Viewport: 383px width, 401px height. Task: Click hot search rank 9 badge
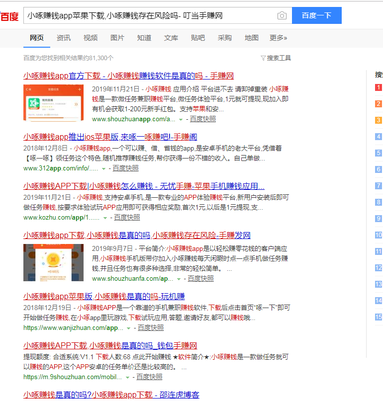379,219
